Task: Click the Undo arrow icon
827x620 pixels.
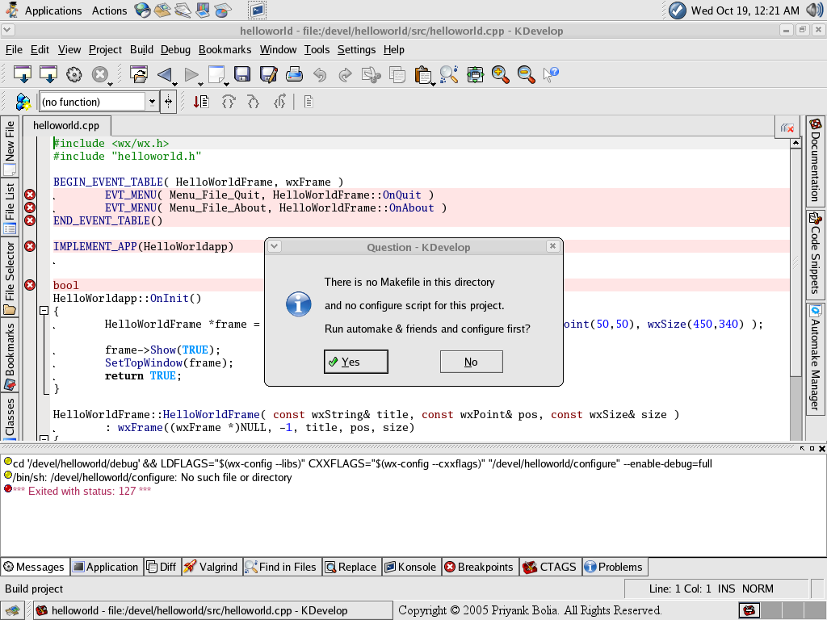Action: [320, 75]
